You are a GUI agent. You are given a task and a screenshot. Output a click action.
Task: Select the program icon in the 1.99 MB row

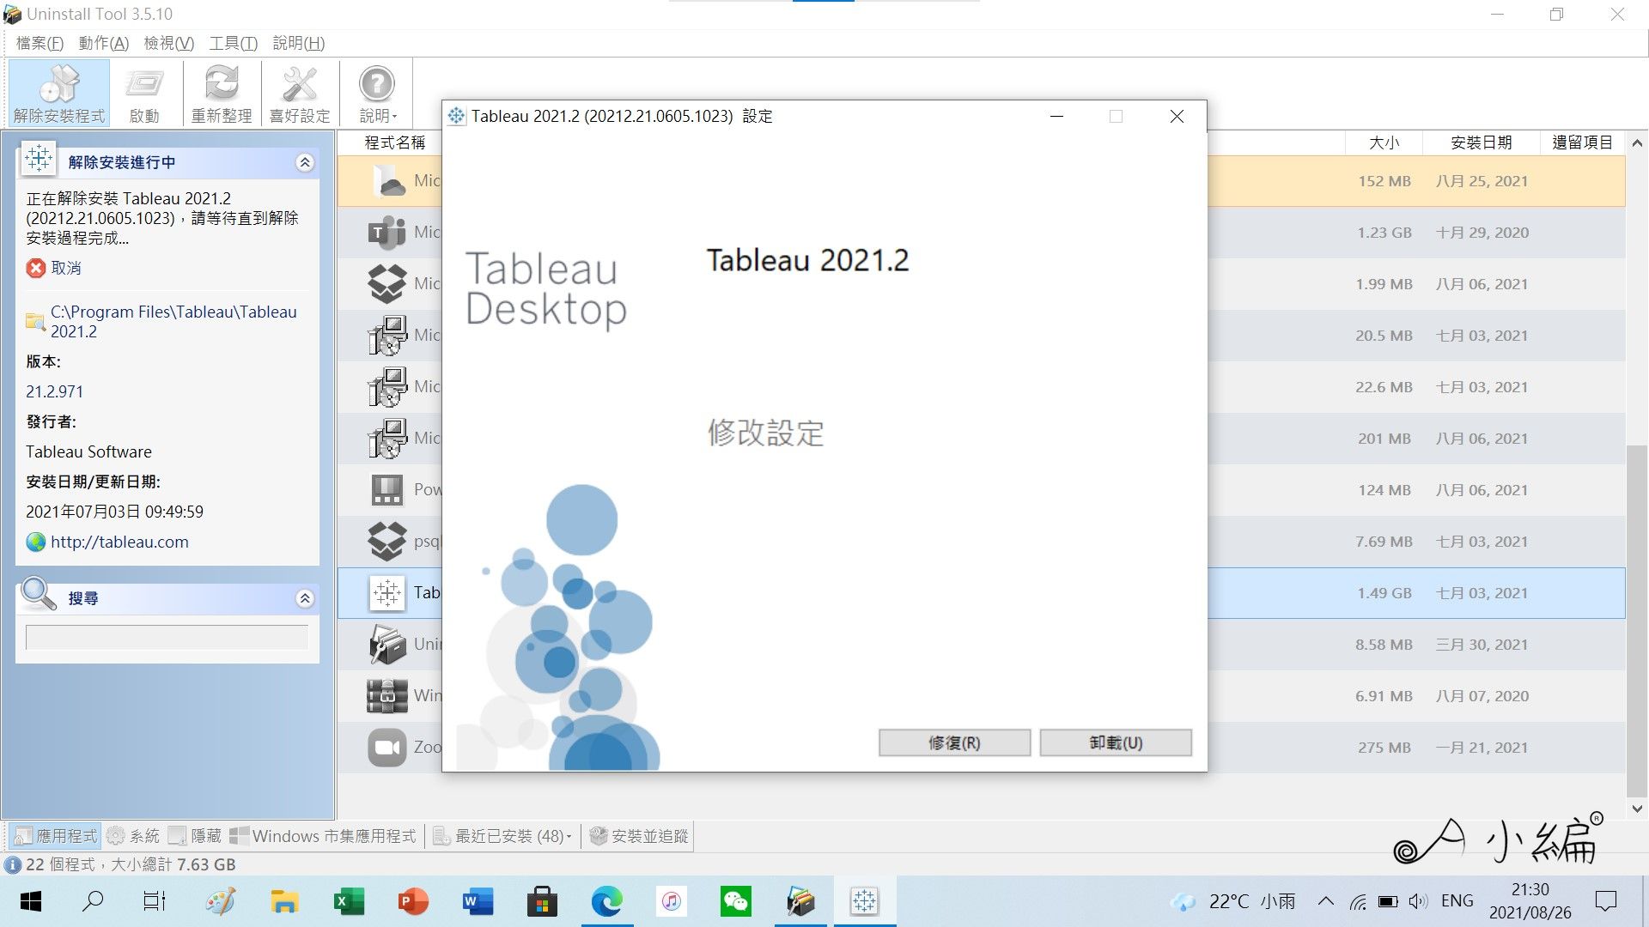(387, 284)
